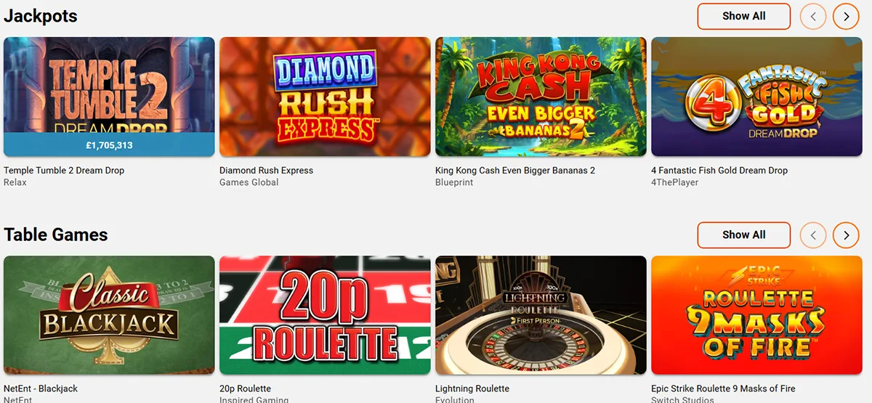
Task: Click Diamond Rush Express title link
Action: (266, 171)
